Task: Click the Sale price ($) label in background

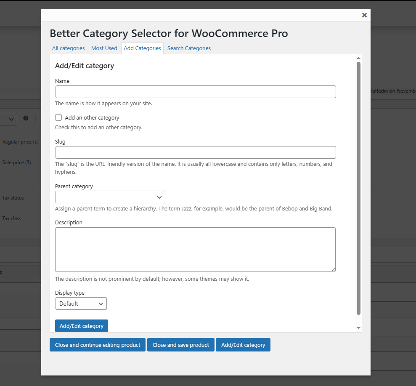Action: (16, 162)
